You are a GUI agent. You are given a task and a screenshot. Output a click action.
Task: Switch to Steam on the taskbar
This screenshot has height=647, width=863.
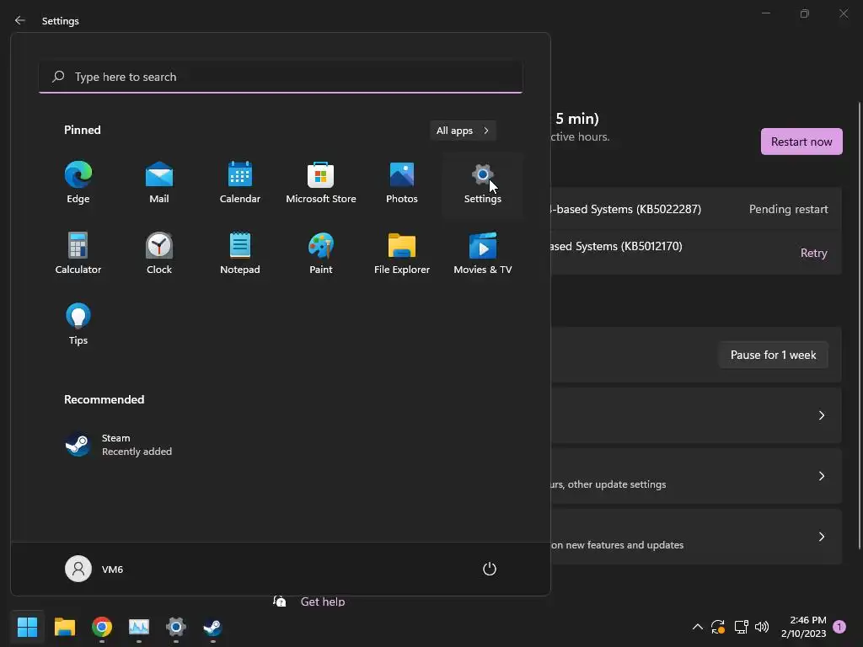click(x=213, y=627)
